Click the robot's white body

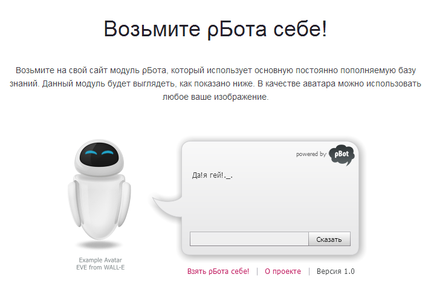[x=99, y=207]
